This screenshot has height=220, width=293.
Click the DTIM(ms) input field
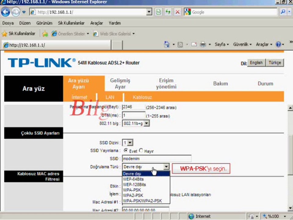coord(133,115)
